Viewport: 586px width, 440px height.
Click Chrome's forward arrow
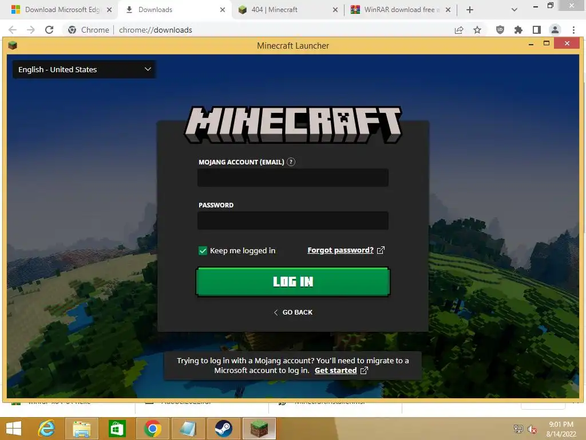31,30
